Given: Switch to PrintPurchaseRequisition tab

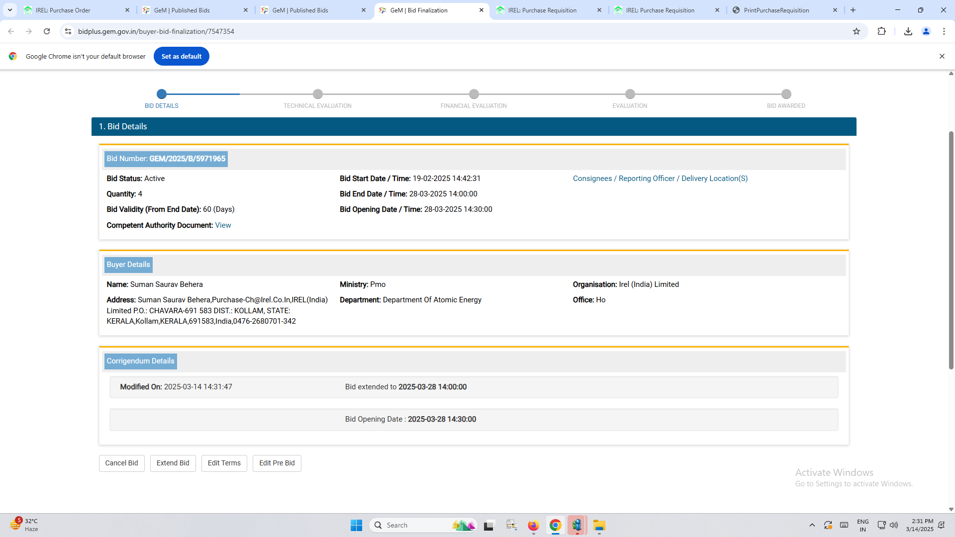Looking at the screenshot, I should [785, 10].
